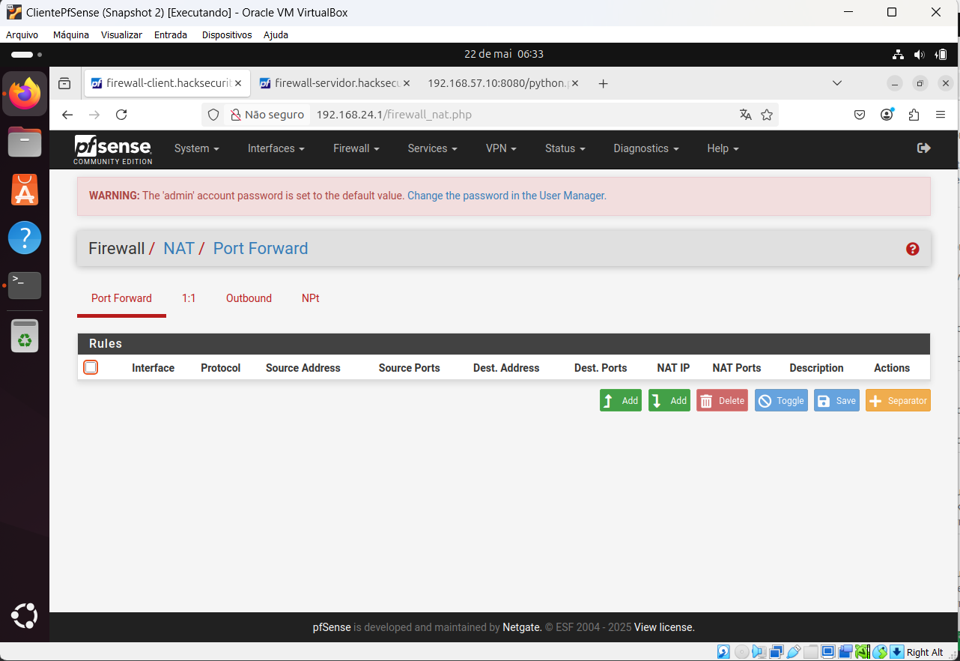Expand the Firewall menu

click(356, 148)
